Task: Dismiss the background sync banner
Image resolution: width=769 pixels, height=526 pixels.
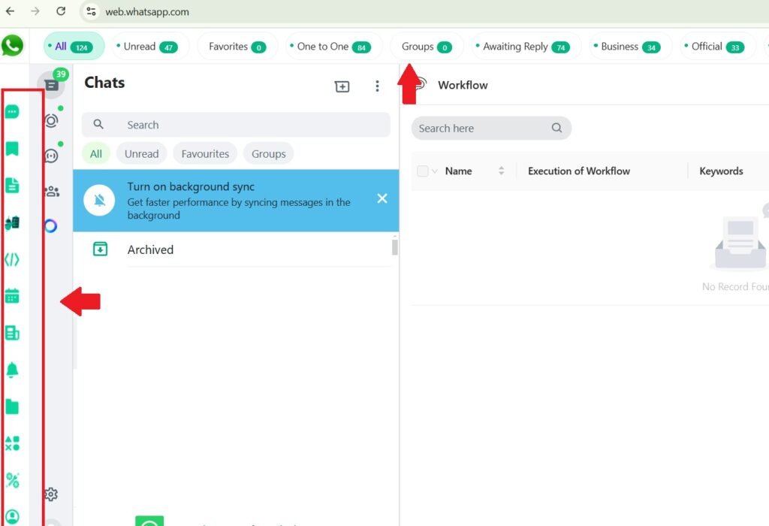Action: [382, 198]
